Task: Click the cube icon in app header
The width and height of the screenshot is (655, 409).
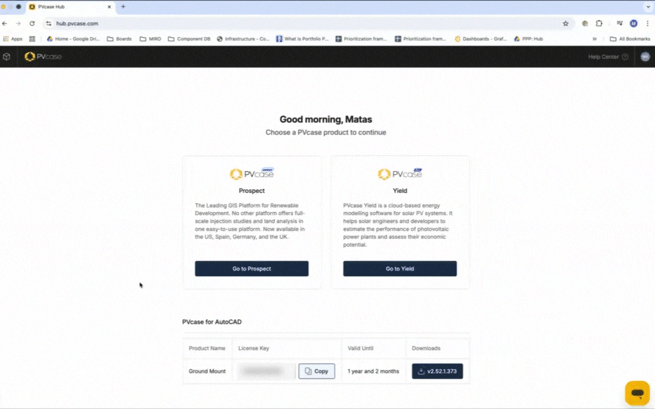Action: pos(7,56)
